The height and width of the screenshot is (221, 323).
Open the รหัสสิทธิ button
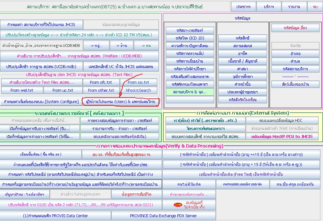coord(242,38)
